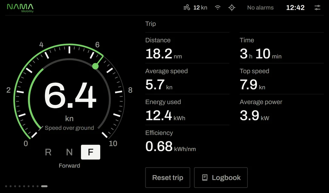The height and width of the screenshot is (193, 329).
Task: Tap the Wi-Fi connectivity icon
Action: coord(218,8)
